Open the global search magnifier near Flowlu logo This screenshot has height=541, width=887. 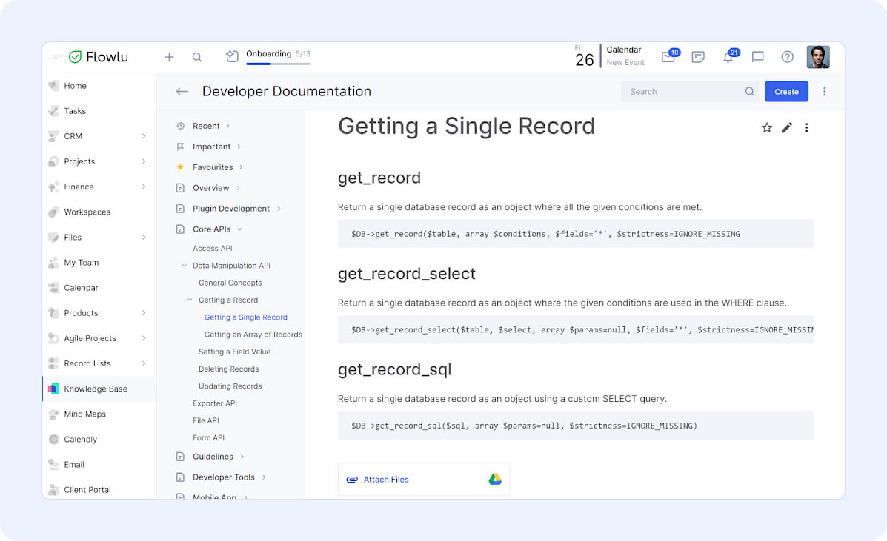(196, 56)
